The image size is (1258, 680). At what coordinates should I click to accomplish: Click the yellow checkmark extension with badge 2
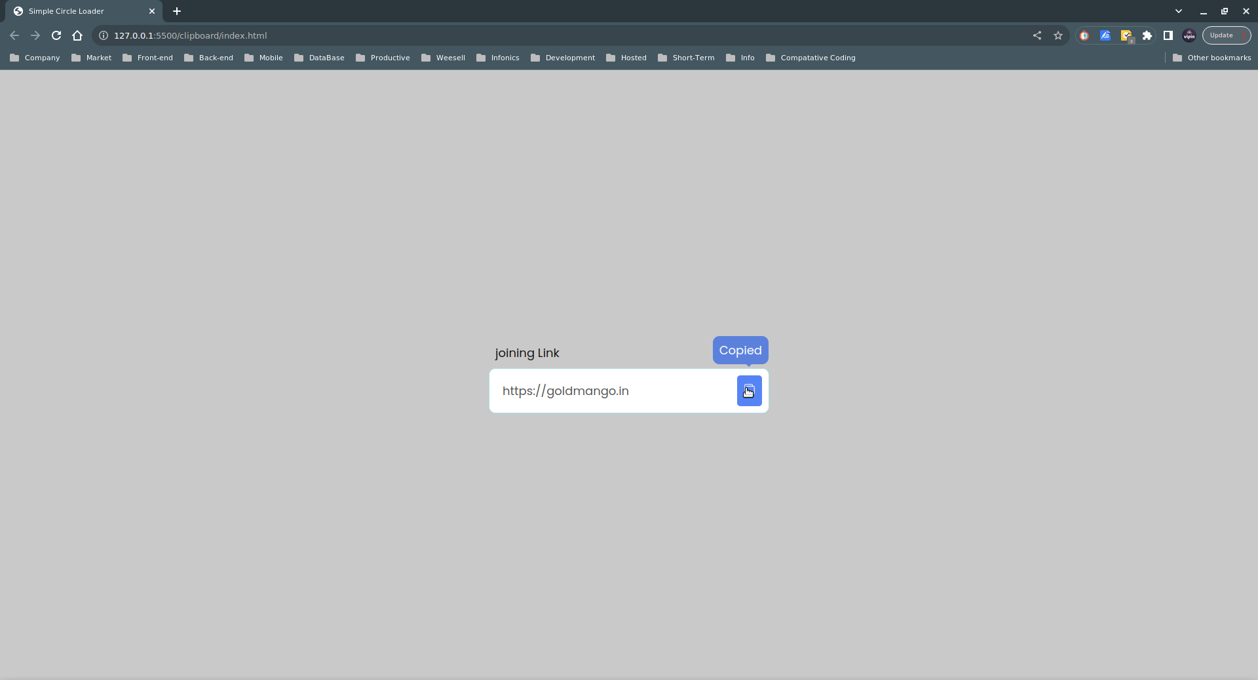coord(1127,35)
